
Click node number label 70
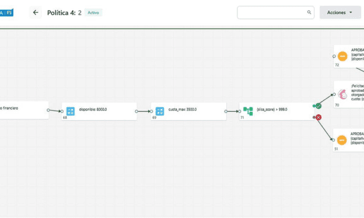(337, 105)
